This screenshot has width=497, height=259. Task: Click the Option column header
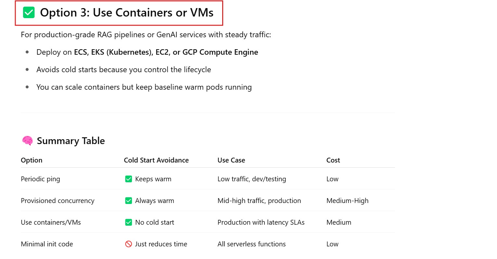32,160
